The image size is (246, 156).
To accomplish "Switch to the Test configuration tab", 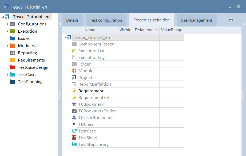I will [x=106, y=20].
